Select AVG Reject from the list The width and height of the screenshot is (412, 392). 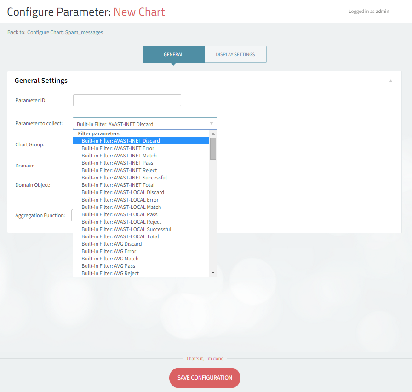point(110,273)
